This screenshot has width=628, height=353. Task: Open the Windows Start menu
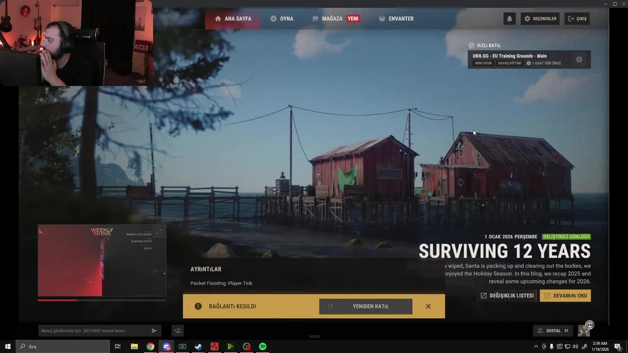tap(8, 347)
